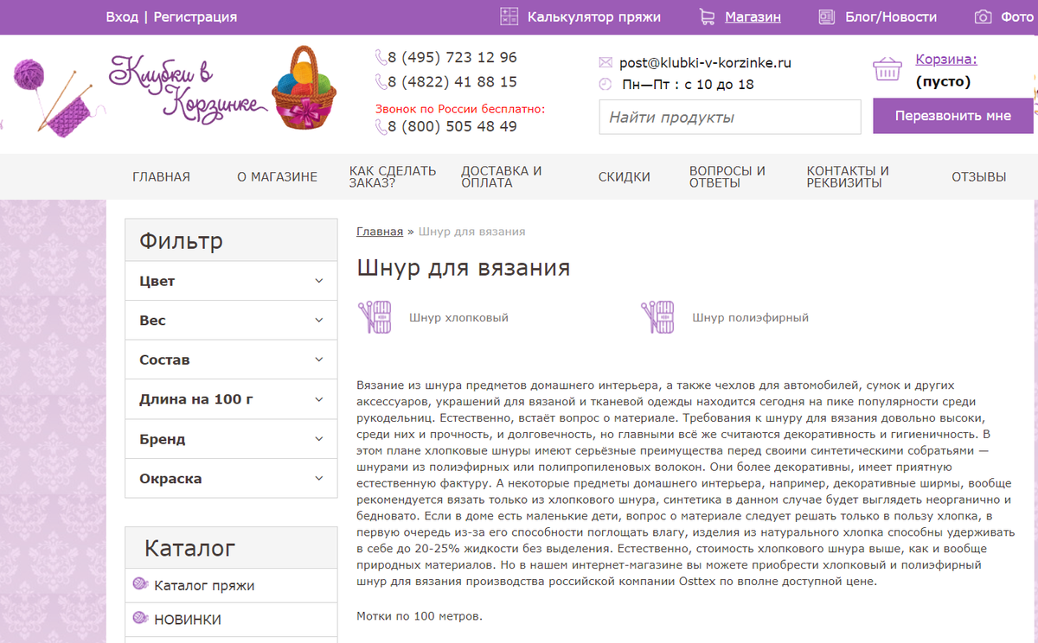Click the Калькулятор пряжи grid icon

[509, 16]
